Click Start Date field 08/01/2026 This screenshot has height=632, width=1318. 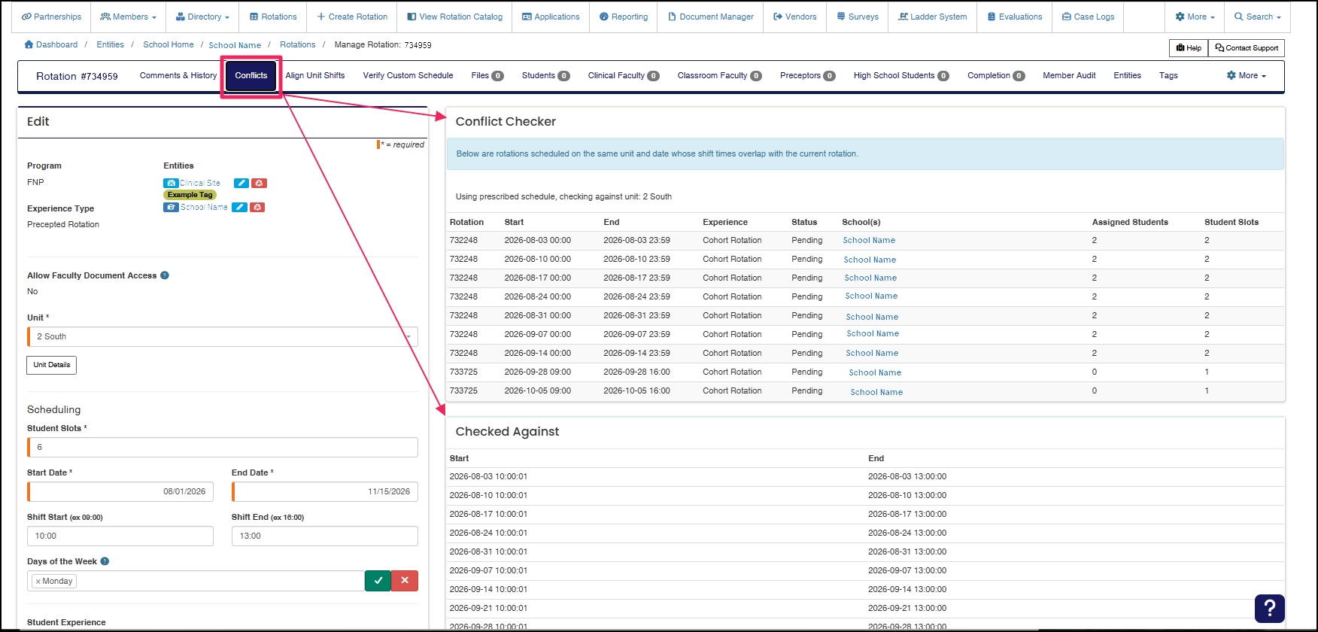click(x=120, y=491)
